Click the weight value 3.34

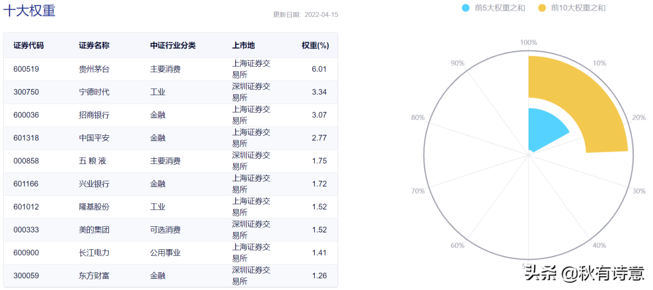click(319, 92)
